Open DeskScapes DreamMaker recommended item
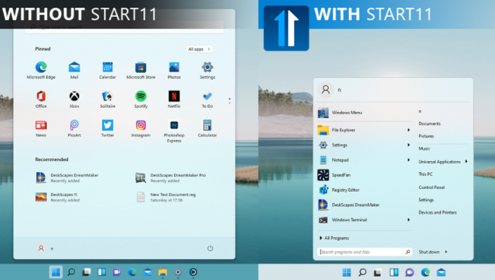The image size is (495, 280). pyautogui.click(x=67, y=178)
